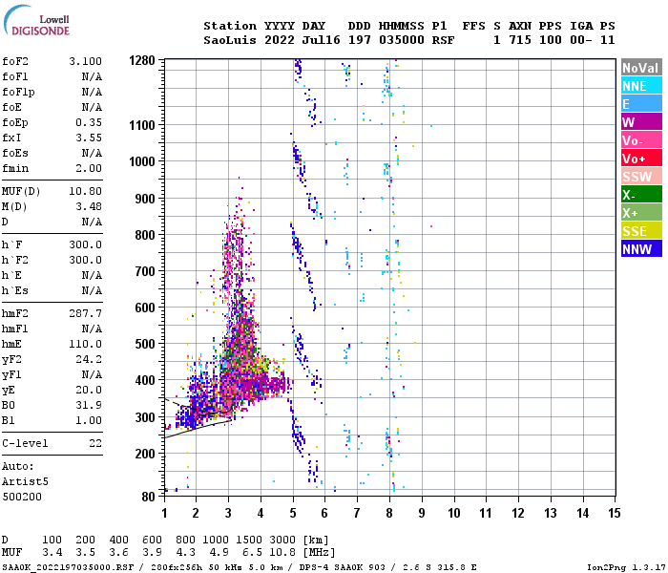668x573 pixels.
Task: Click the yE value 20.0
Action: pyautogui.click(x=89, y=390)
